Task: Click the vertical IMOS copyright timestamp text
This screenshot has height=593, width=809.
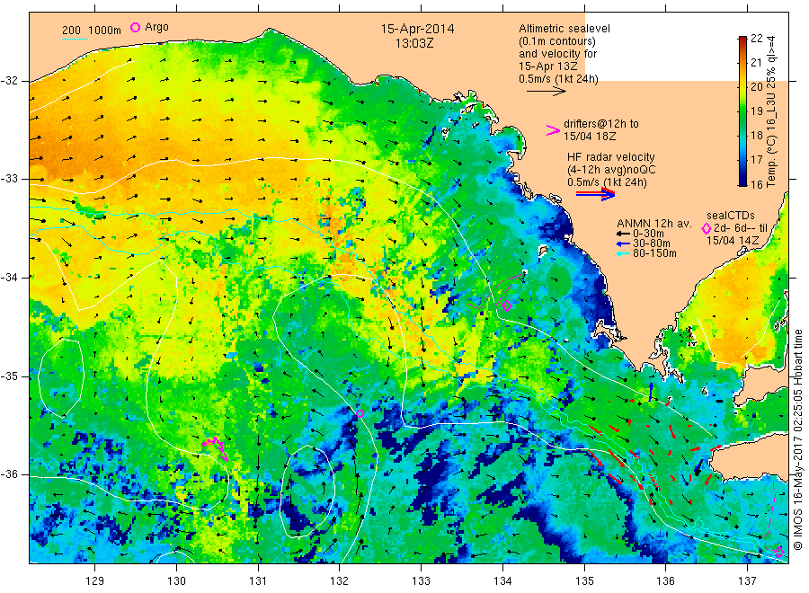Action: (x=798, y=439)
